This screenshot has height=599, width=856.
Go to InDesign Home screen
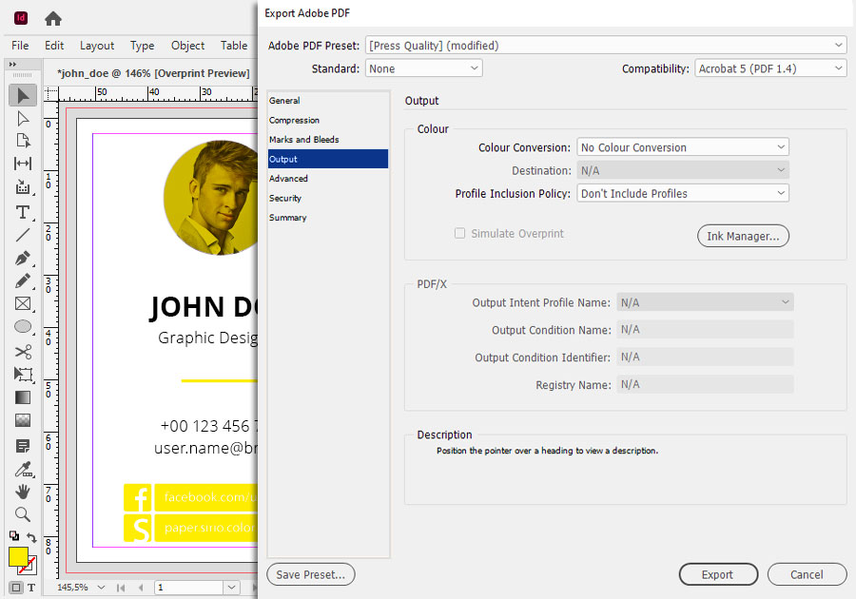[53, 19]
